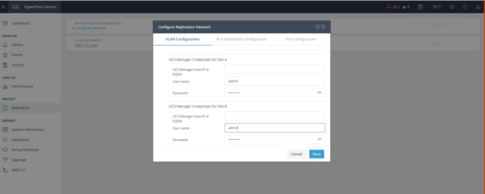Focus Site A Password field
The width and height of the screenshot is (485, 194).
point(275,92)
